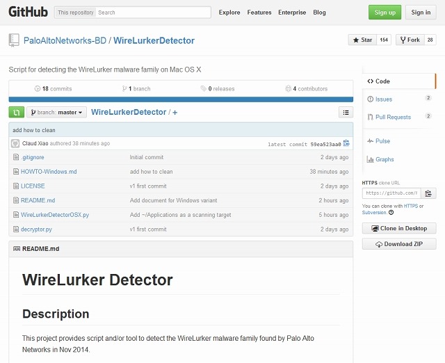445x363 pixels.
Task: Click the green compare and review button
Action: coord(17,112)
